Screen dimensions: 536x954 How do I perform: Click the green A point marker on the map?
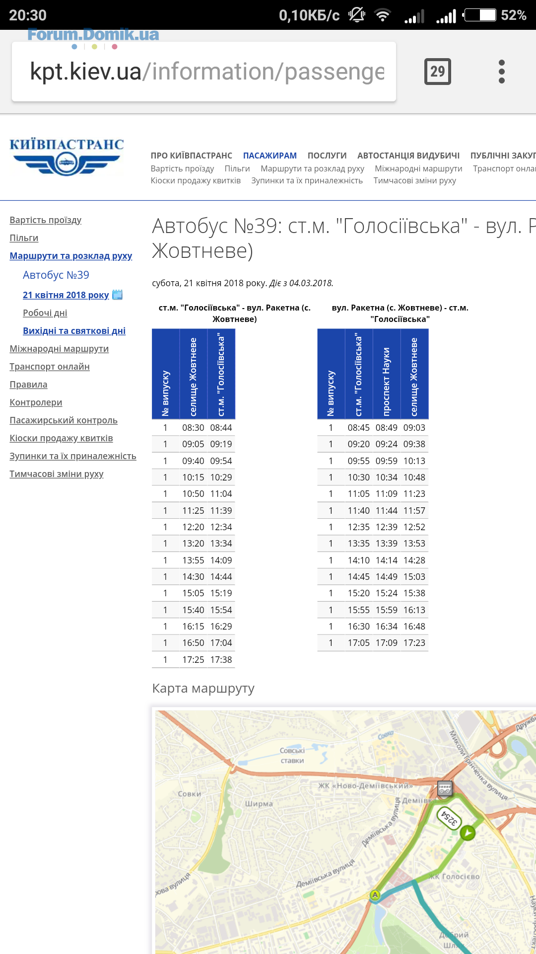375,895
